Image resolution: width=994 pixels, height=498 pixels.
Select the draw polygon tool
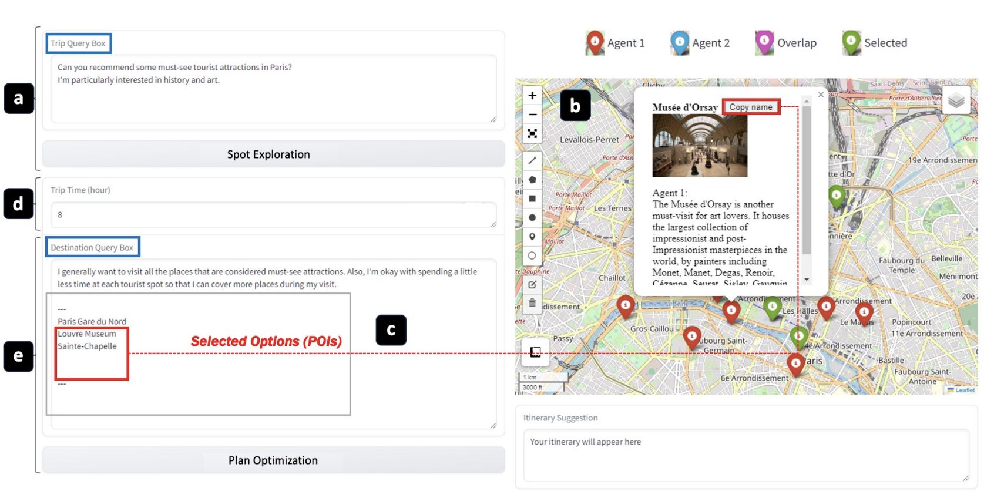532,180
